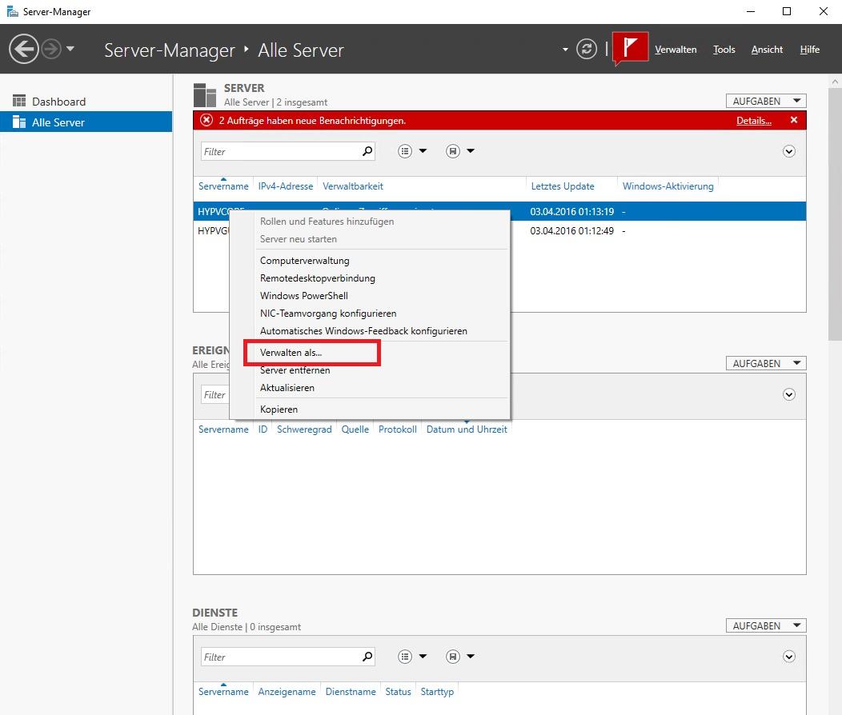Sort services by Starttyp column

437,691
